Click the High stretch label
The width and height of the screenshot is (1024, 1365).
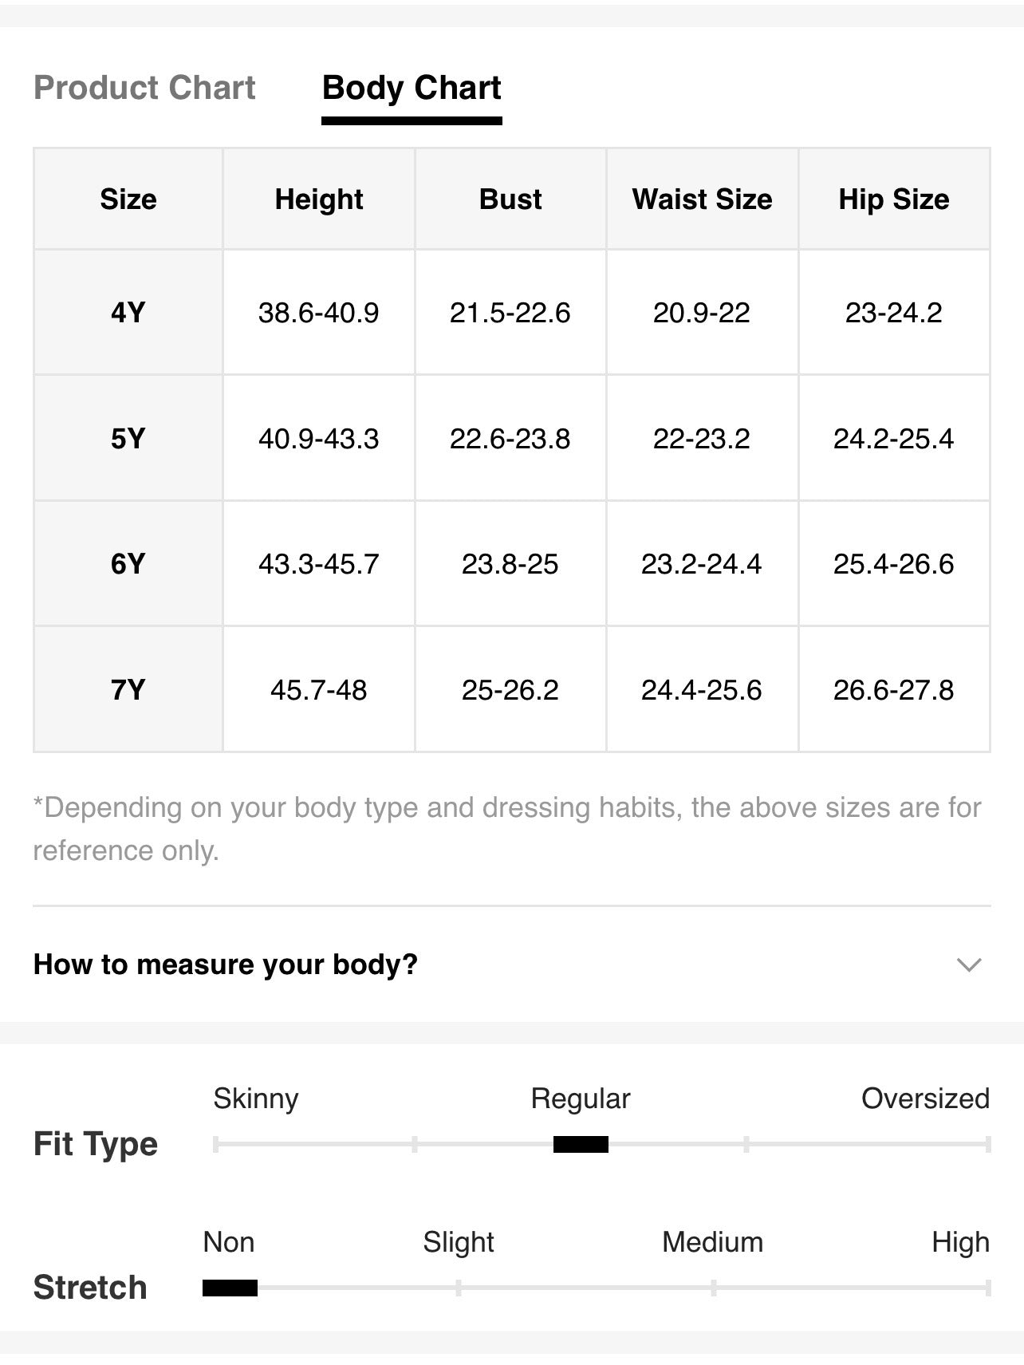pos(960,1242)
